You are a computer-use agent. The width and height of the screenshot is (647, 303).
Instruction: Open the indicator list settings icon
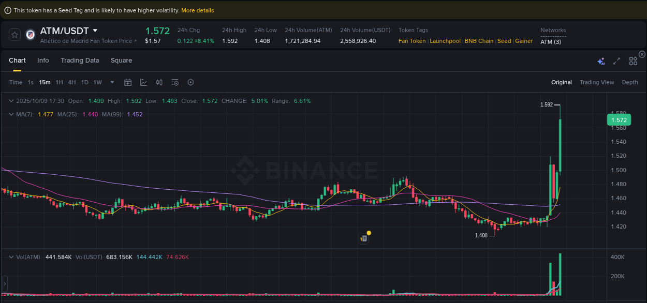[x=174, y=82]
